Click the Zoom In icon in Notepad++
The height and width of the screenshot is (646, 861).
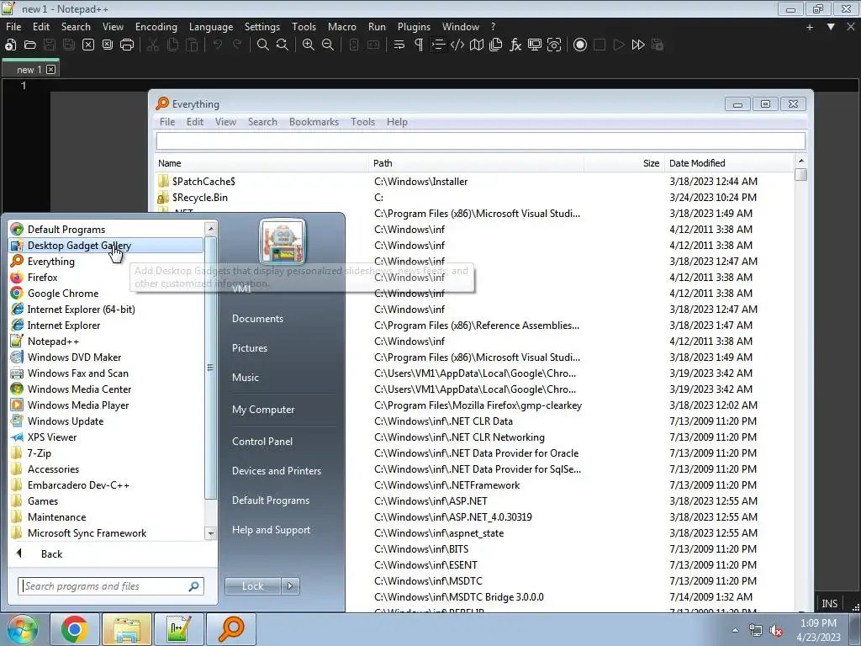pos(309,45)
